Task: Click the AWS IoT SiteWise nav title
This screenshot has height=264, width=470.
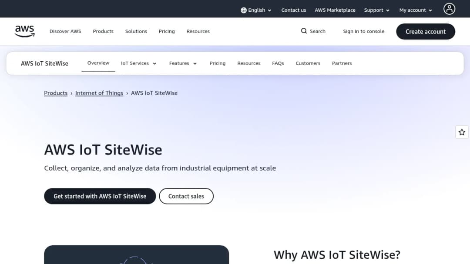Action: pyautogui.click(x=44, y=63)
